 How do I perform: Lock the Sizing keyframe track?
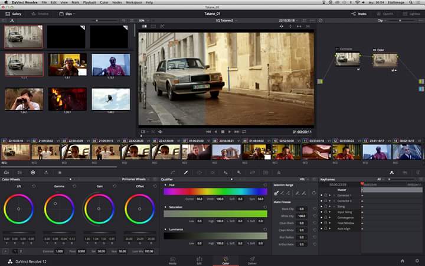(x=325, y=206)
